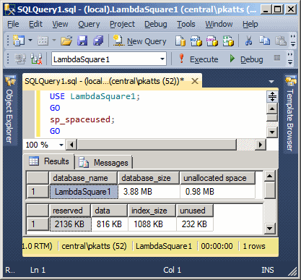Click the editor split window handle
This screenshot has width=301, height=280.
(272, 97)
